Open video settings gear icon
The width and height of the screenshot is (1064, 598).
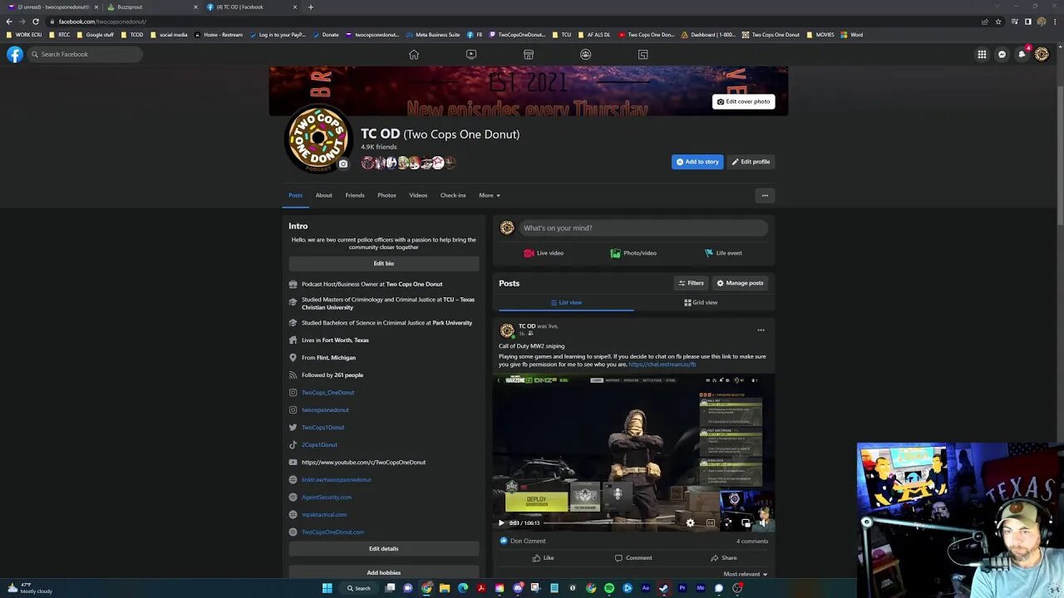(x=690, y=522)
